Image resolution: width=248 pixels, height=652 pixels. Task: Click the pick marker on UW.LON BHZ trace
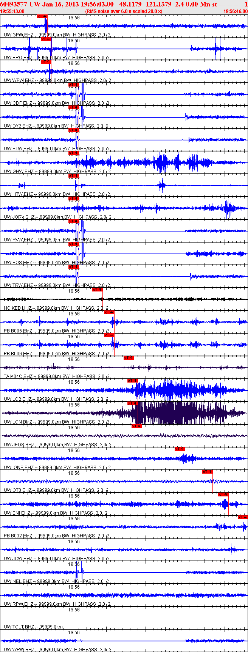[x=133, y=403]
